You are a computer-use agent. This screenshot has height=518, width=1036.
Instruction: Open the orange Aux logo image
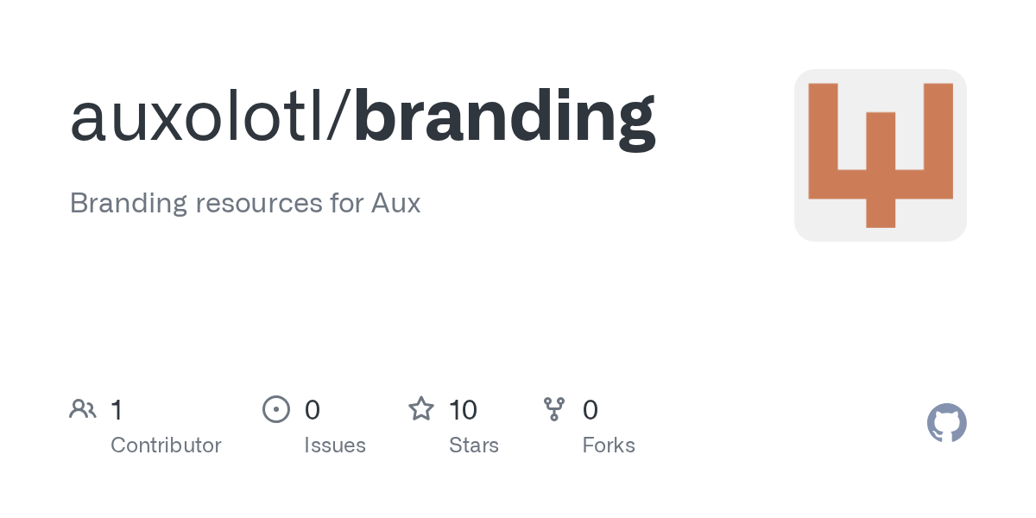tap(880, 155)
